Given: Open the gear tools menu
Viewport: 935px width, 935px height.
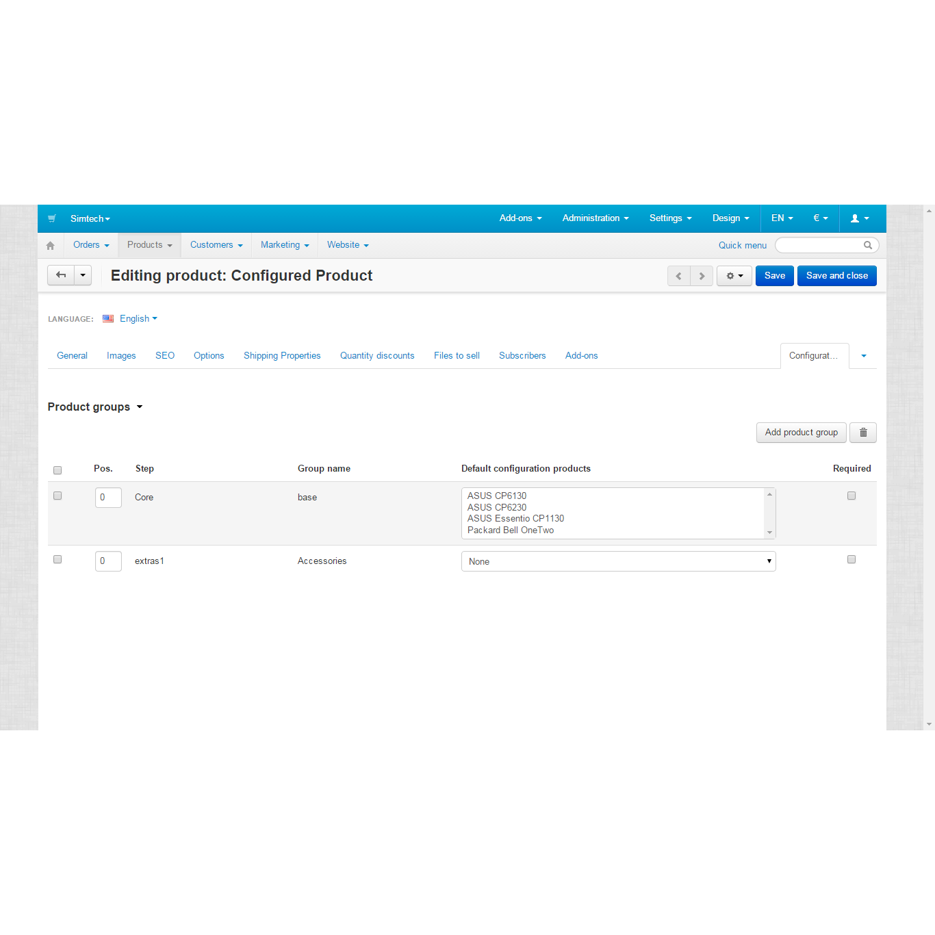Looking at the screenshot, I should (x=734, y=276).
